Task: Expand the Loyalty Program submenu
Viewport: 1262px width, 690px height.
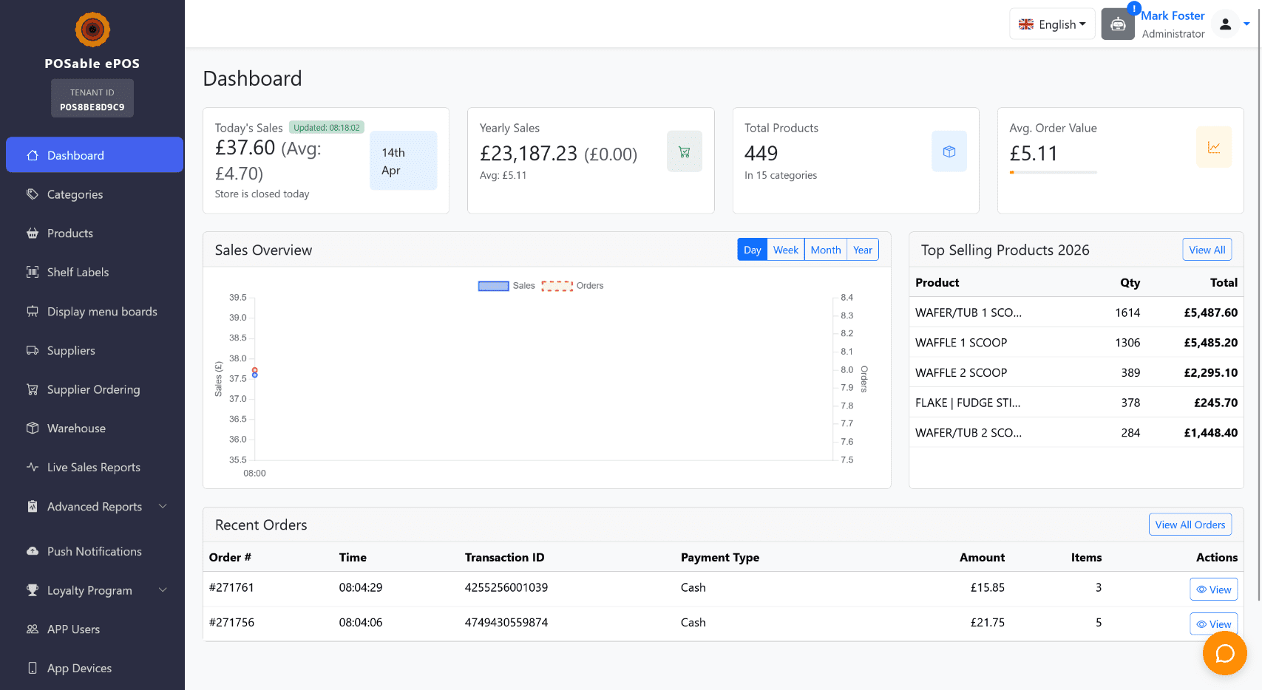Action: click(89, 590)
